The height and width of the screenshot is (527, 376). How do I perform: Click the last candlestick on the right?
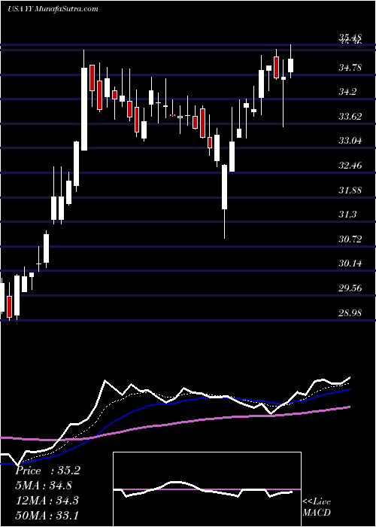tap(291, 61)
